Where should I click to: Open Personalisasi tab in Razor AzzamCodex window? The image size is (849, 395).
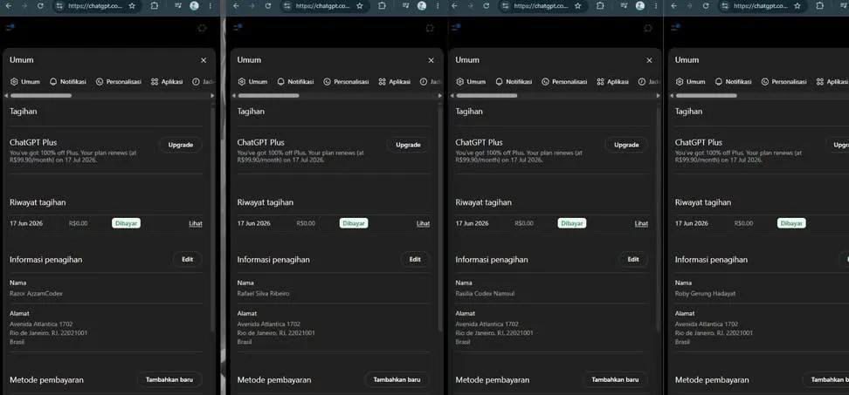(x=119, y=82)
